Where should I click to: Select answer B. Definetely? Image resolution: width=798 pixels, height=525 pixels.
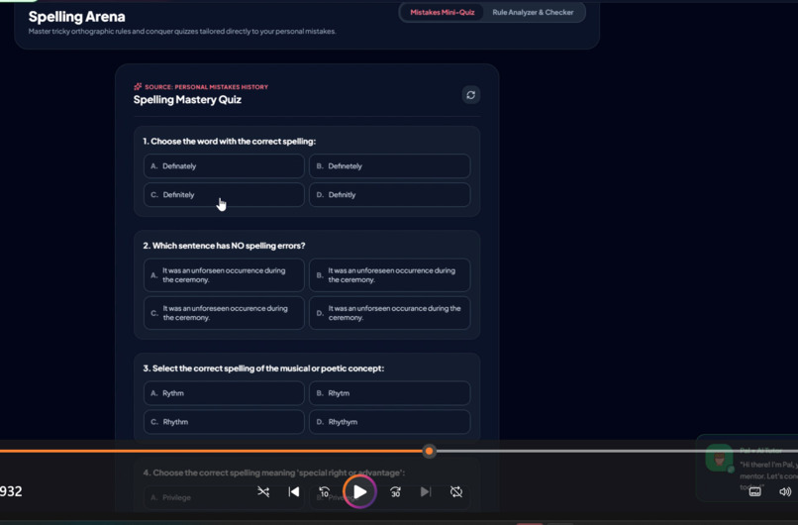[390, 166]
